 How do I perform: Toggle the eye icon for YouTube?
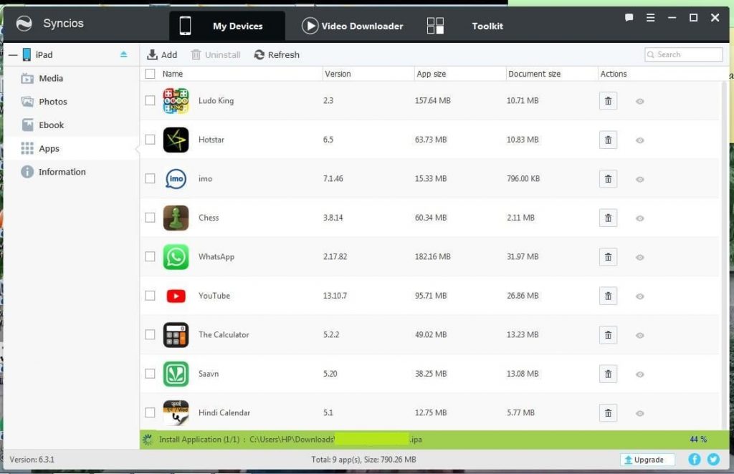click(x=640, y=296)
